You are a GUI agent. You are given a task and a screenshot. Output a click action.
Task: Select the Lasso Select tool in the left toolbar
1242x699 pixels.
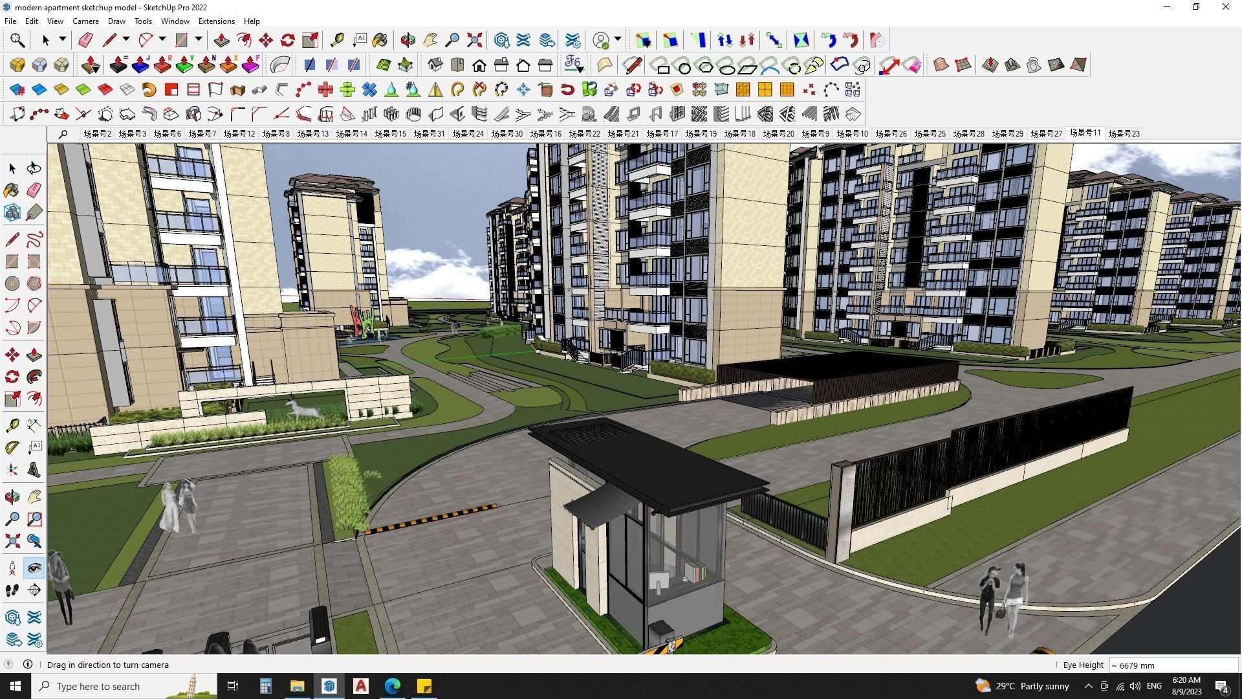click(34, 168)
